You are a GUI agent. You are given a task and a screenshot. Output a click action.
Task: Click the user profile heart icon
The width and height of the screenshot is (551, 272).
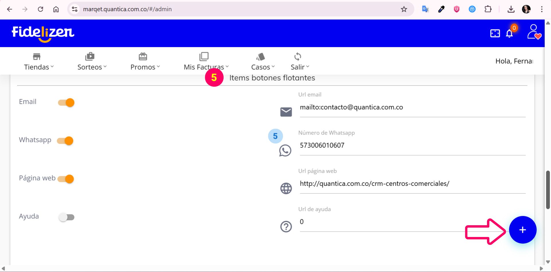tap(534, 32)
